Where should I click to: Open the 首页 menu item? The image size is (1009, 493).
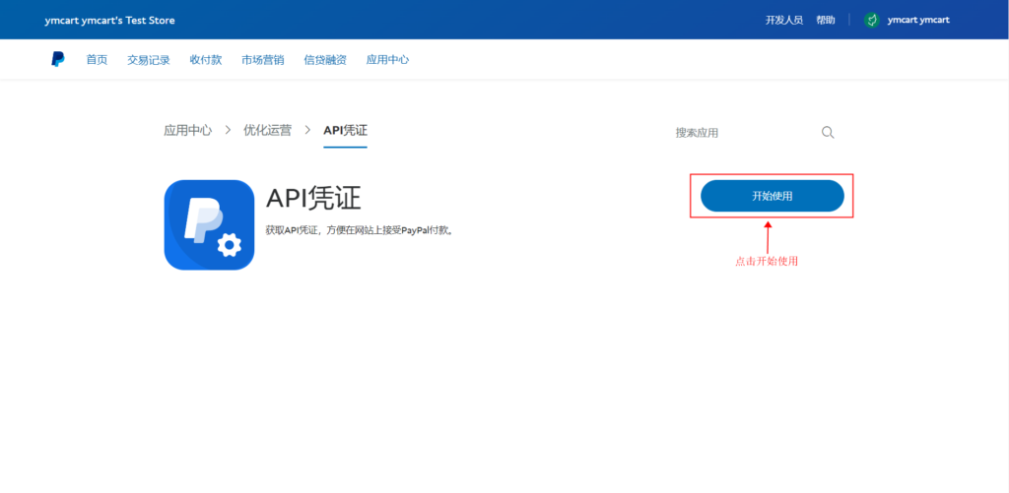pos(97,60)
